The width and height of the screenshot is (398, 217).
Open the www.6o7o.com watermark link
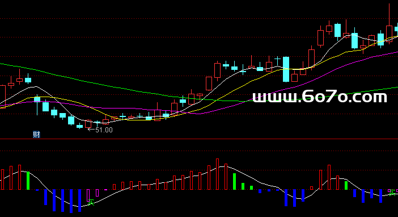(320, 97)
